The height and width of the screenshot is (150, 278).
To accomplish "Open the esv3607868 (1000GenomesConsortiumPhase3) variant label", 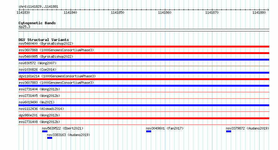I will tap(56, 50).
